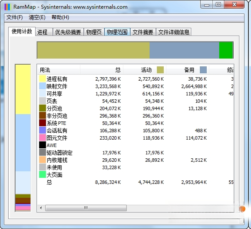
Task: Select the 图元文件 row label
Action: [x=57, y=138]
